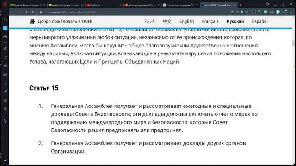Open sidebar home icon
296x166 pixels.
pos(5,19)
